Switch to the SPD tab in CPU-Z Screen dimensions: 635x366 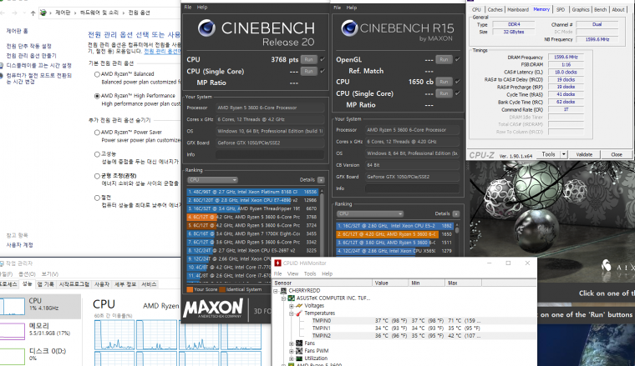pyautogui.click(x=561, y=10)
